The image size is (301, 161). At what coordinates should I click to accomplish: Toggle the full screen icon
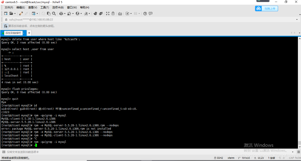point(108,13)
